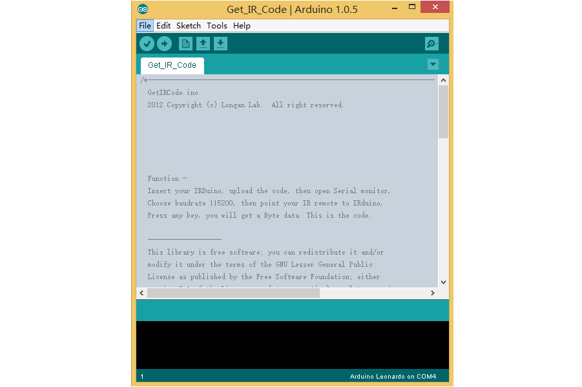Close the Arduino window

[x=435, y=6]
